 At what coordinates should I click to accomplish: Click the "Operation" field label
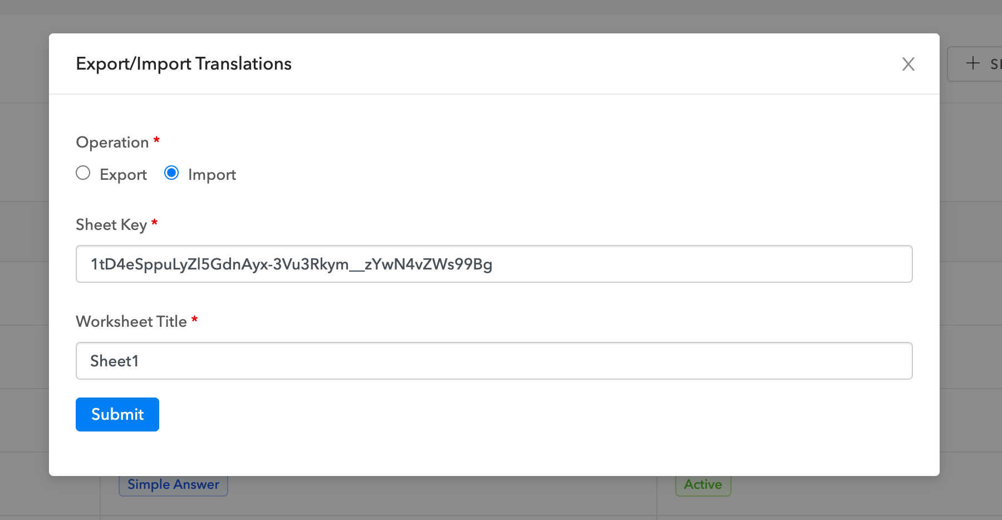112,143
